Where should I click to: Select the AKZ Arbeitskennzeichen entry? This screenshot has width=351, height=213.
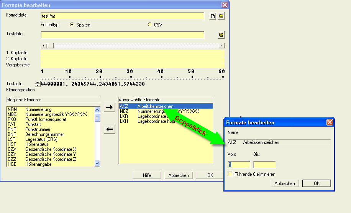165,106
